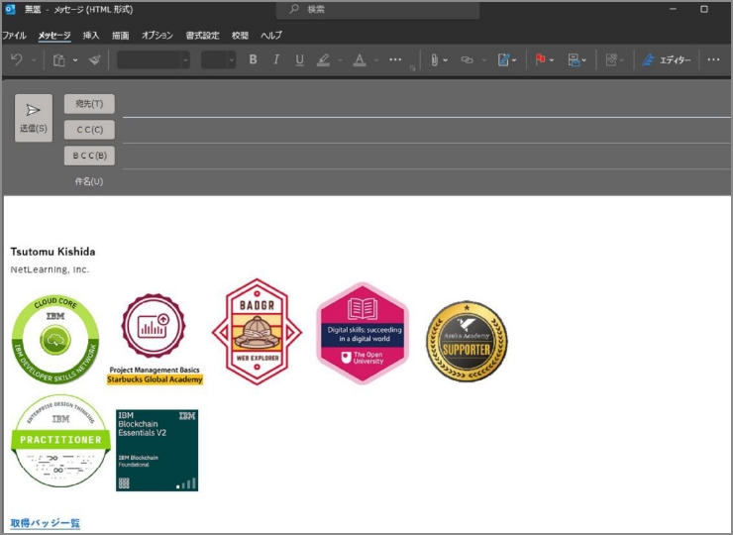The image size is (733, 535).
Task: Select the 描画 ribbon tab
Action: (120, 36)
